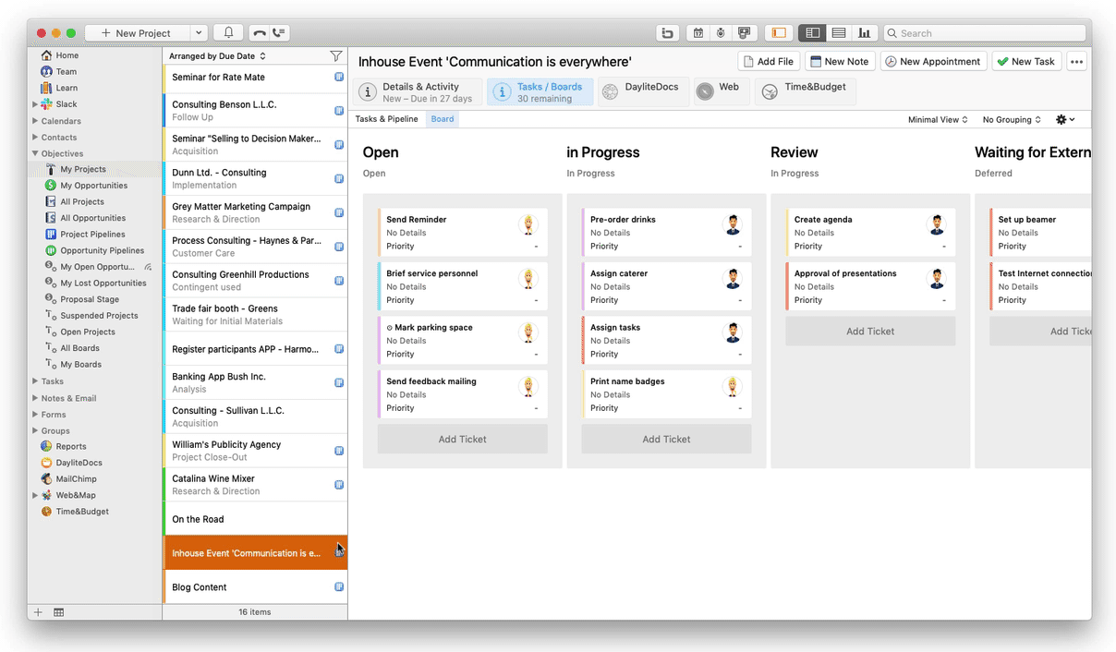
Task: Click the New Task button
Action: point(1026,62)
